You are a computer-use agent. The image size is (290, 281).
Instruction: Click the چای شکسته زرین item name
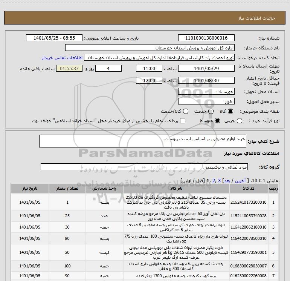click(x=176, y=266)
